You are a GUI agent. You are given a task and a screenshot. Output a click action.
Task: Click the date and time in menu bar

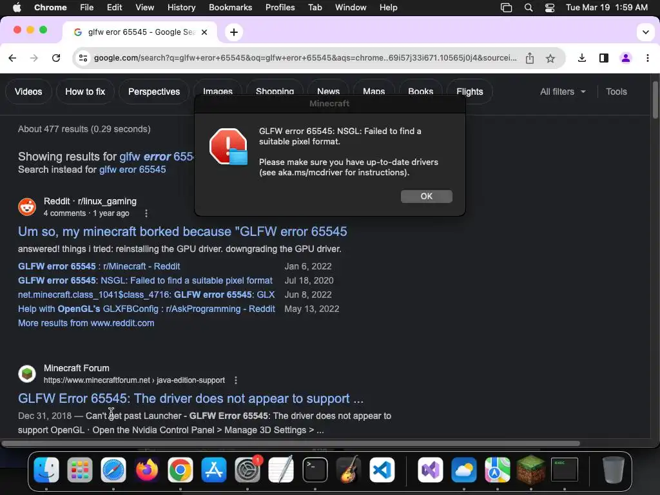click(607, 8)
